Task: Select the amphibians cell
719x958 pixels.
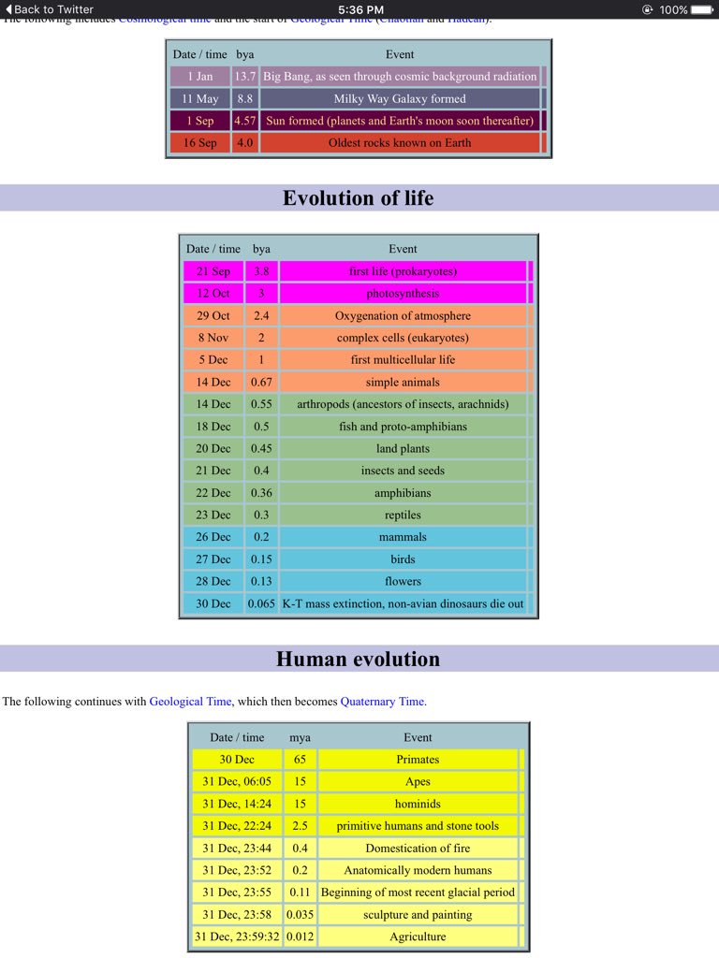Action: click(x=403, y=492)
